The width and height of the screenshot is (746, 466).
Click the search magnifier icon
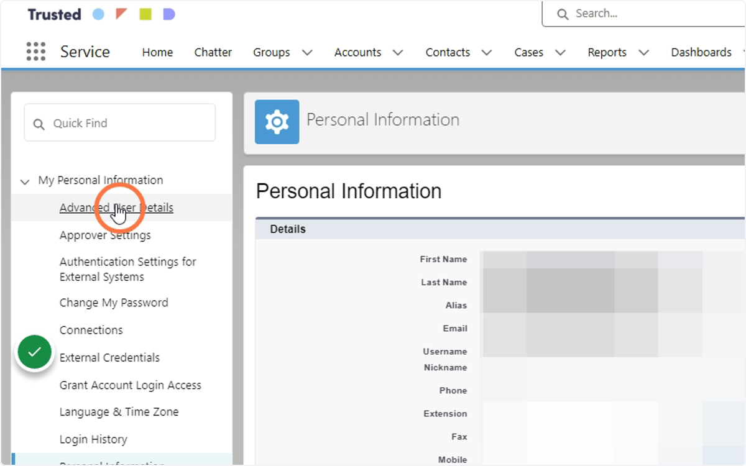[x=563, y=14]
